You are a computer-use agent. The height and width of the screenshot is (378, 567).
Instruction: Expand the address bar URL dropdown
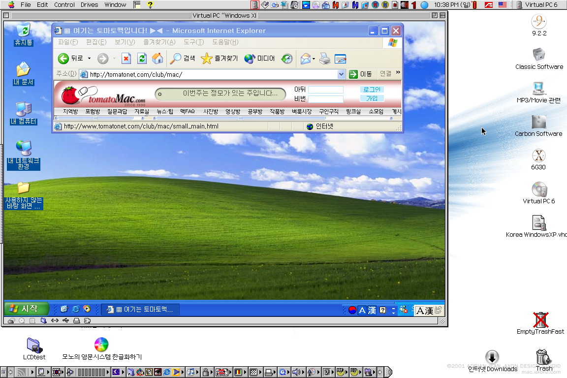pos(342,74)
